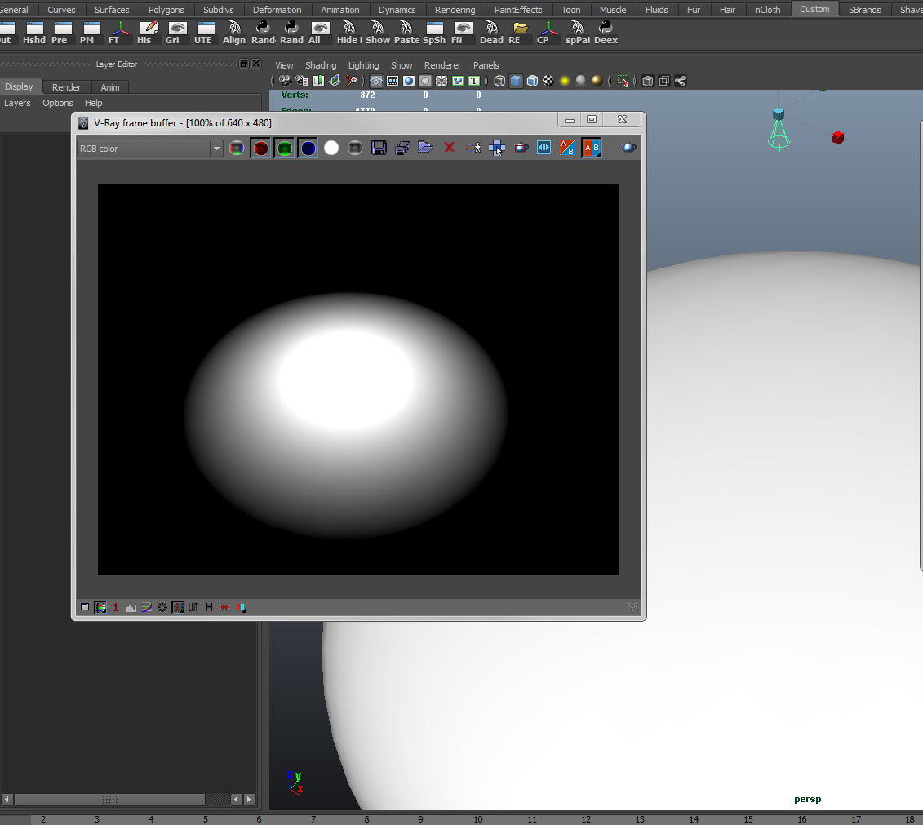
Task: Select the red cube in viewport
Action: (838, 137)
